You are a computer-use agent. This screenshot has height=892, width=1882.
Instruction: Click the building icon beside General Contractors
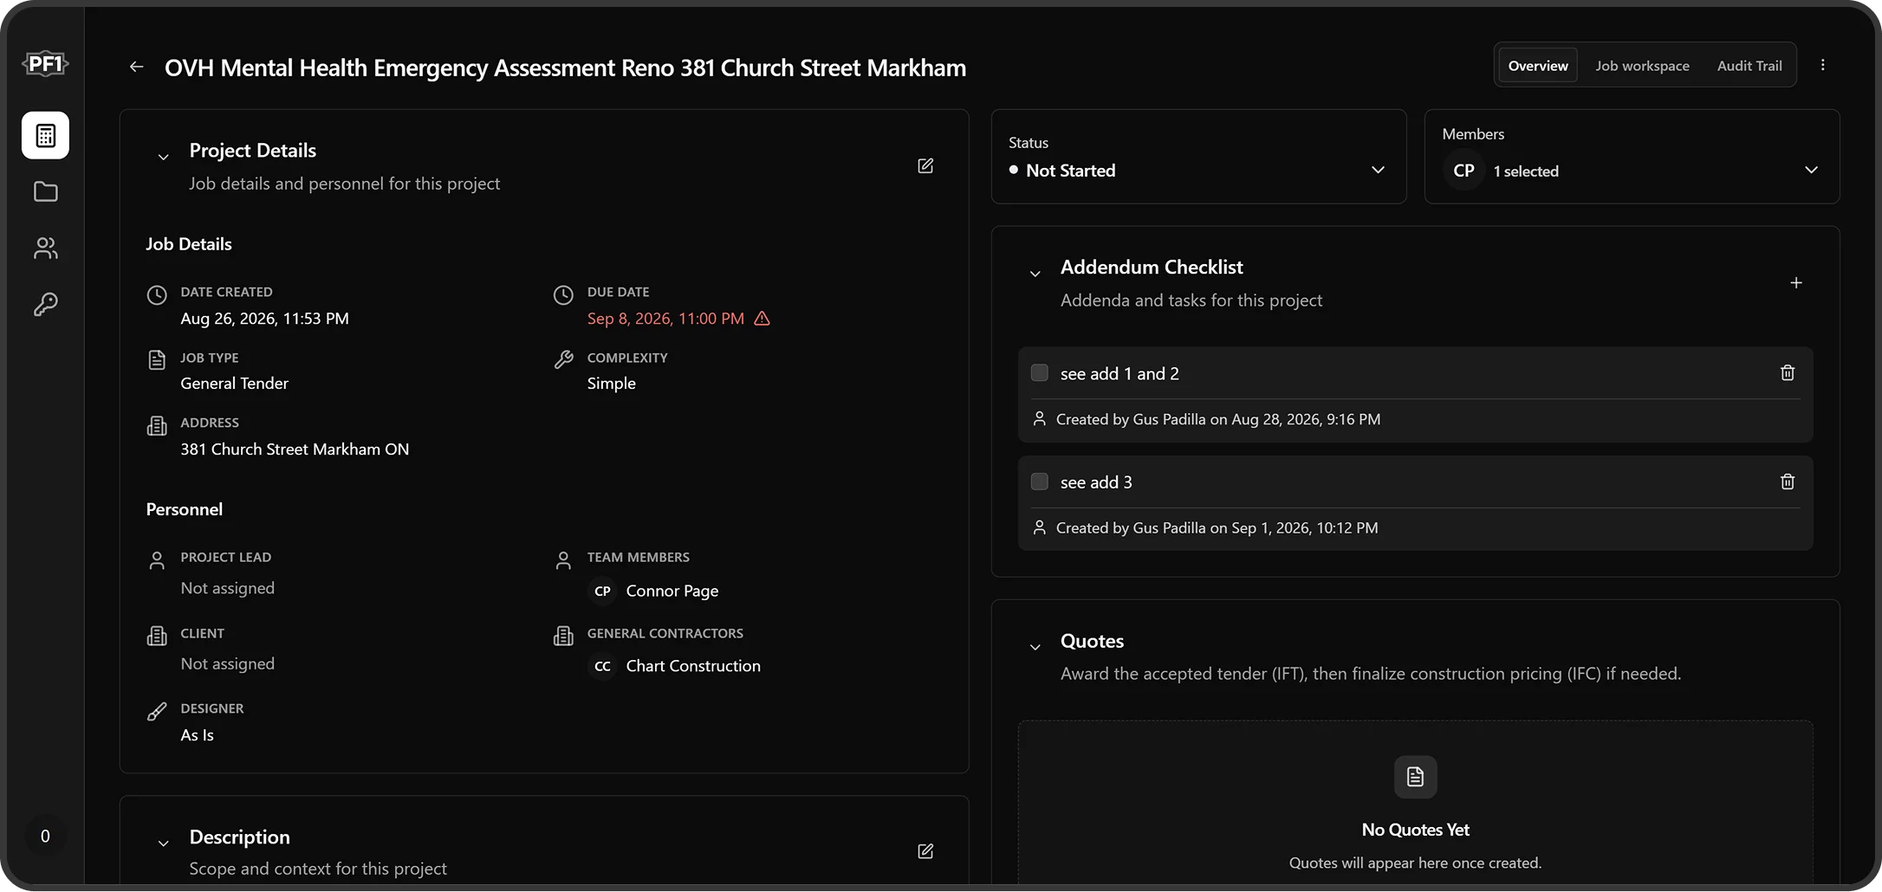[x=563, y=637]
